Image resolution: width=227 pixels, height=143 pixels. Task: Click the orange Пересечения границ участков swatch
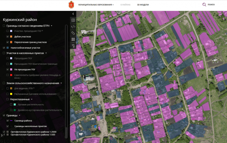pyautogui.click(x=11, y=42)
